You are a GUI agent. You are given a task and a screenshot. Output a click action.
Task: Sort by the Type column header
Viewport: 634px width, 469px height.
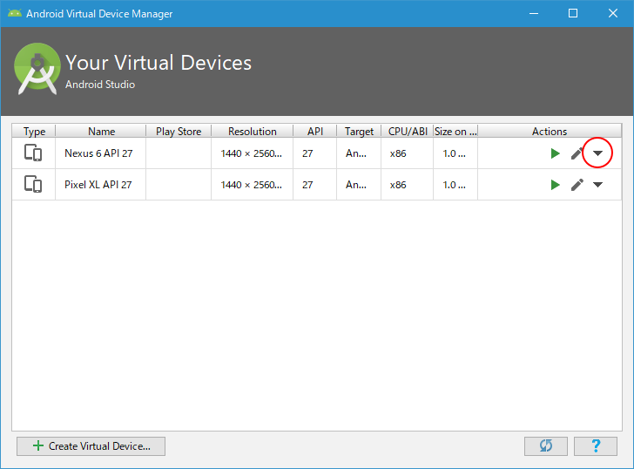pos(34,131)
